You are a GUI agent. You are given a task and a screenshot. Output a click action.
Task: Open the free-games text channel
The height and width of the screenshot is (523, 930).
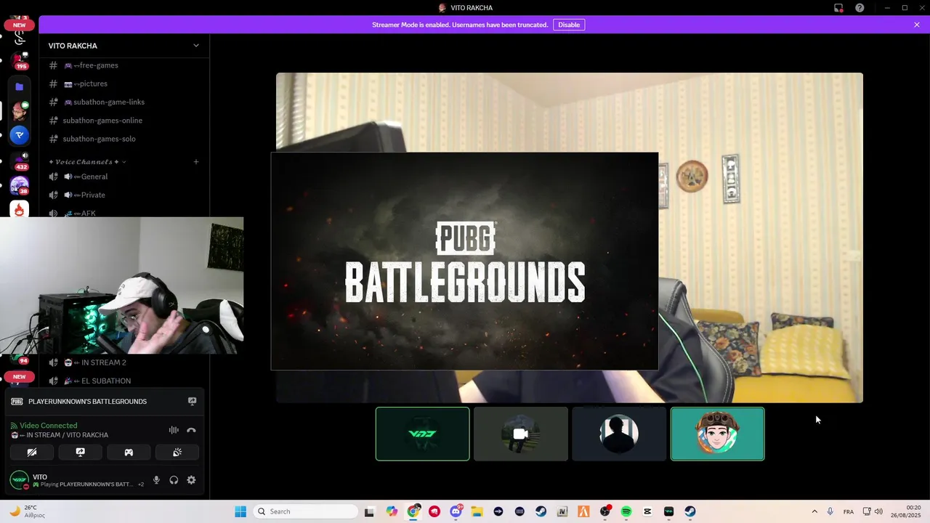click(124, 65)
